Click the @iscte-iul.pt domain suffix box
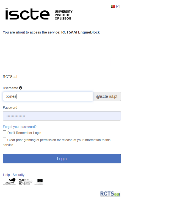The image size is (174, 201). (x=107, y=96)
